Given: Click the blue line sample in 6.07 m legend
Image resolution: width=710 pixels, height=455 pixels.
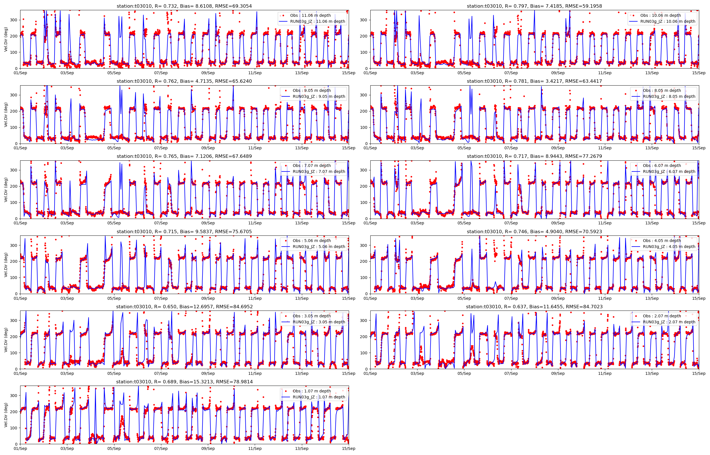Looking at the screenshot, I should tap(636, 171).
